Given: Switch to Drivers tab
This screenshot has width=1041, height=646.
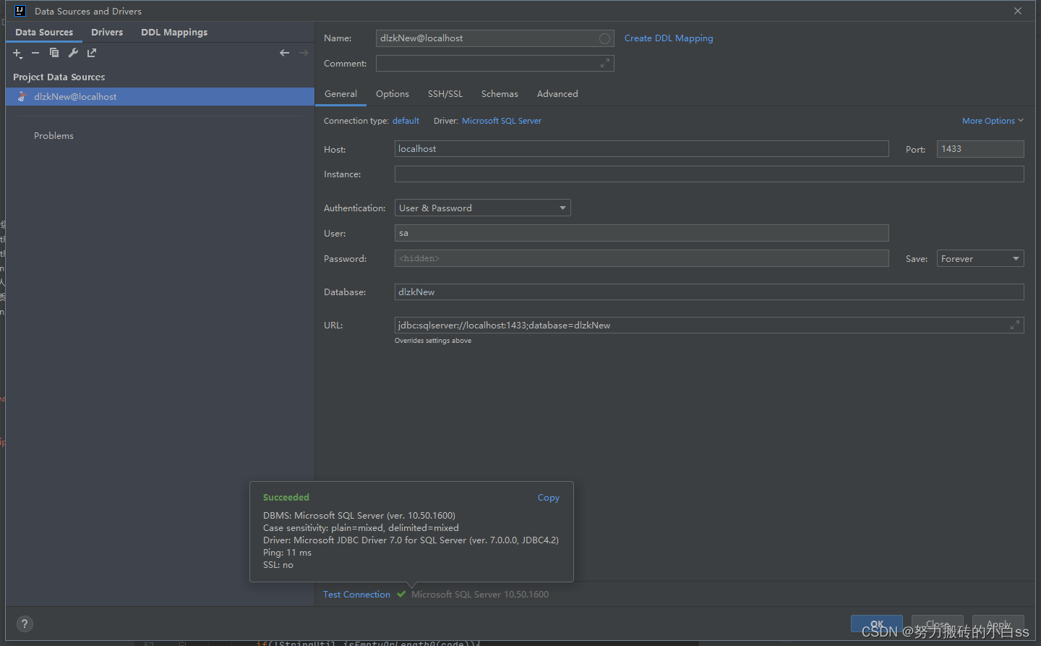Looking at the screenshot, I should point(107,33).
